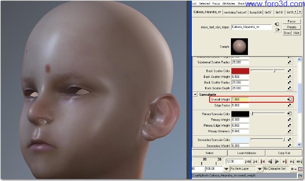Go to output connection of Cabeza_Alejandra_mr node
This screenshot has width=305, height=181.
click(278, 30)
